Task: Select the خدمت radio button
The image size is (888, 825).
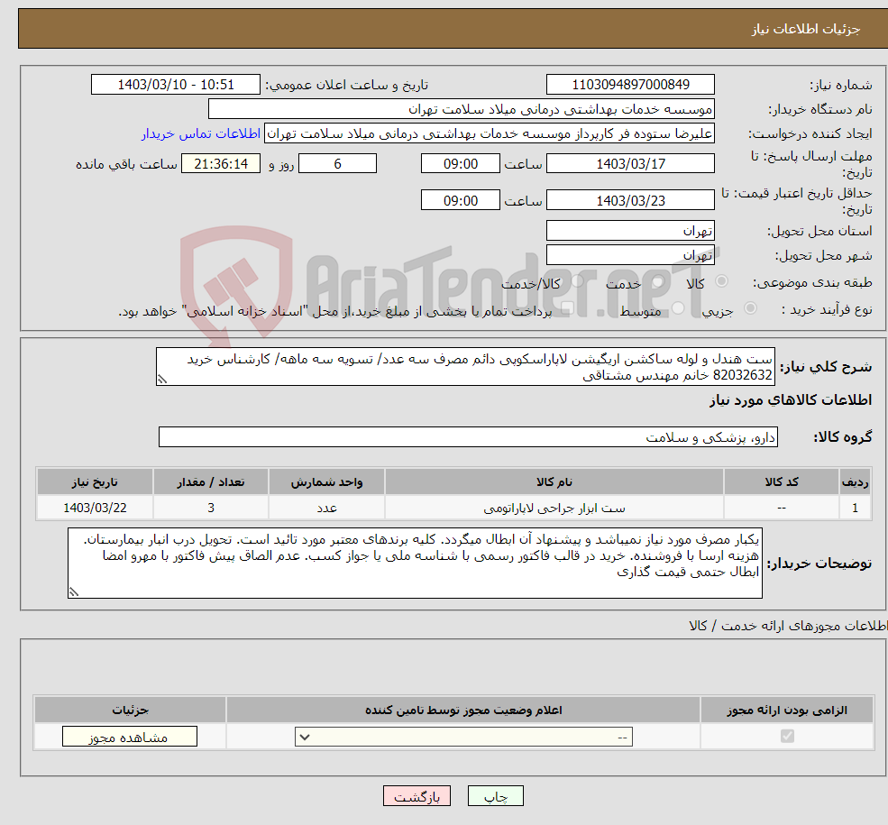Action: click(658, 280)
